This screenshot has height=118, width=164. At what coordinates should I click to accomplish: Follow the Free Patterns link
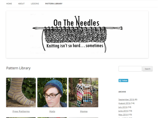click(21, 111)
